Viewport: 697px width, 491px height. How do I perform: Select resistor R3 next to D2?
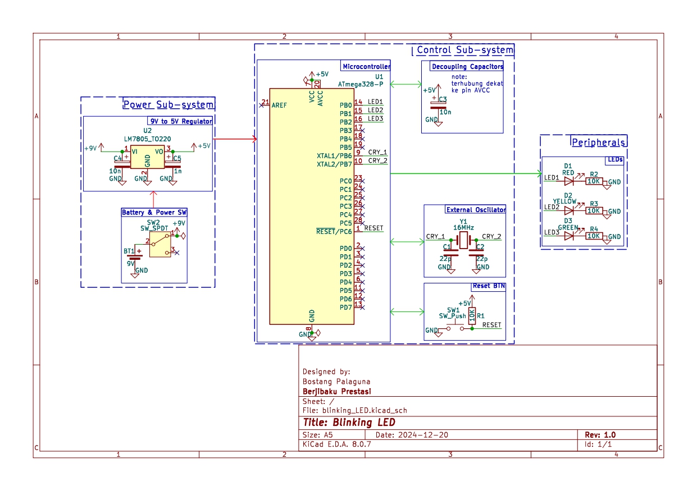pyautogui.click(x=594, y=210)
